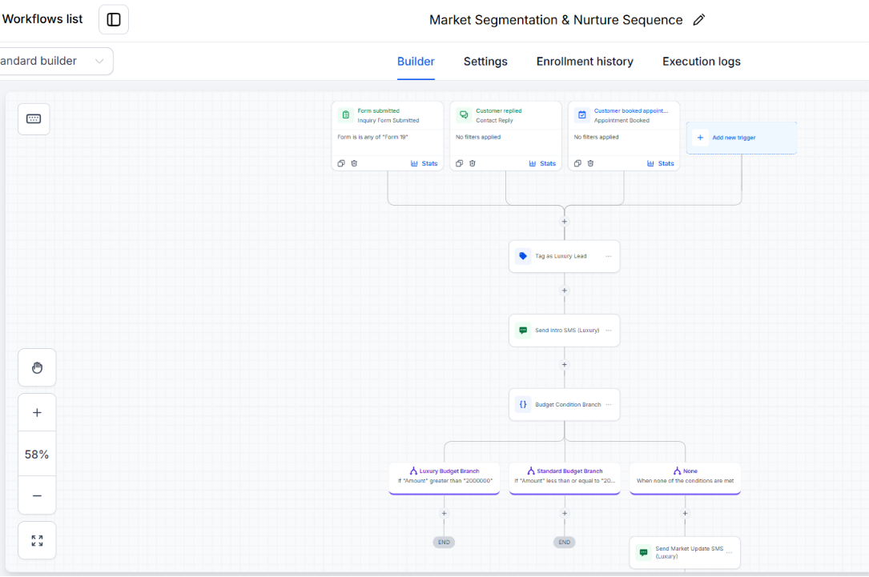Copy the Form submitted trigger

click(x=341, y=163)
